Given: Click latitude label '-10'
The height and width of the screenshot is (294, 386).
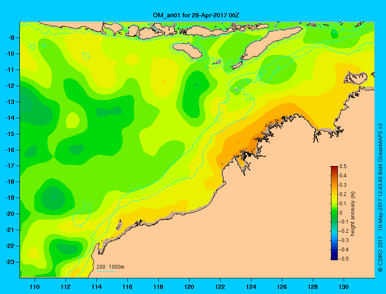Looking at the screenshot, I should 9,54.
